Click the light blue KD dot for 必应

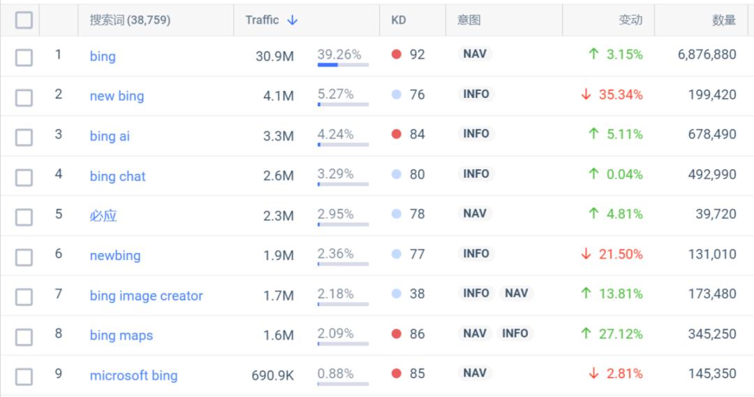tap(397, 214)
